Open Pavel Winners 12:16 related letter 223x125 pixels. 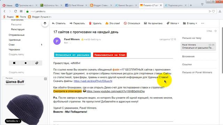coord(198,46)
